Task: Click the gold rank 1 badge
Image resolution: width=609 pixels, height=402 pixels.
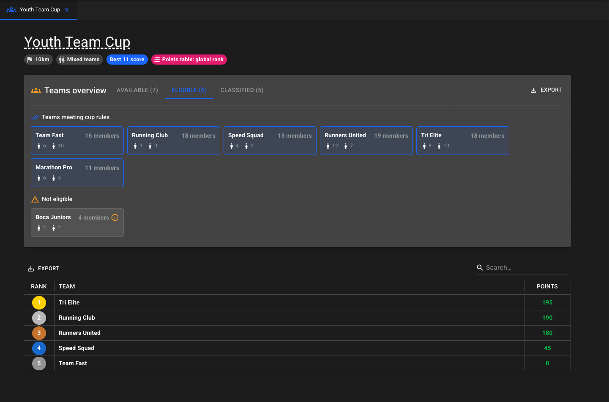Action: click(39, 303)
